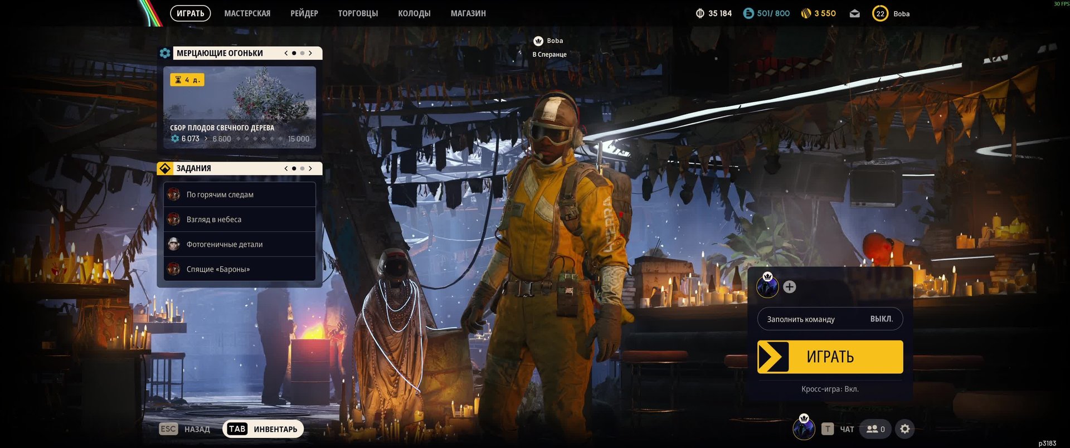Click the coin currency icon near 35 184
This screenshot has height=448, width=1070.
pyautogui.click(x=700, y=13)
